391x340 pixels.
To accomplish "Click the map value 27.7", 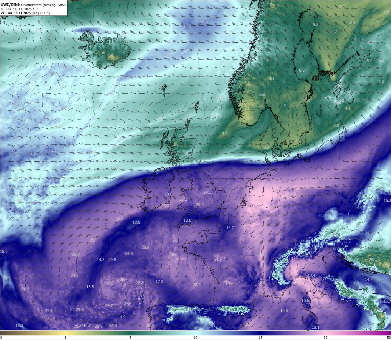I will 227,283.
